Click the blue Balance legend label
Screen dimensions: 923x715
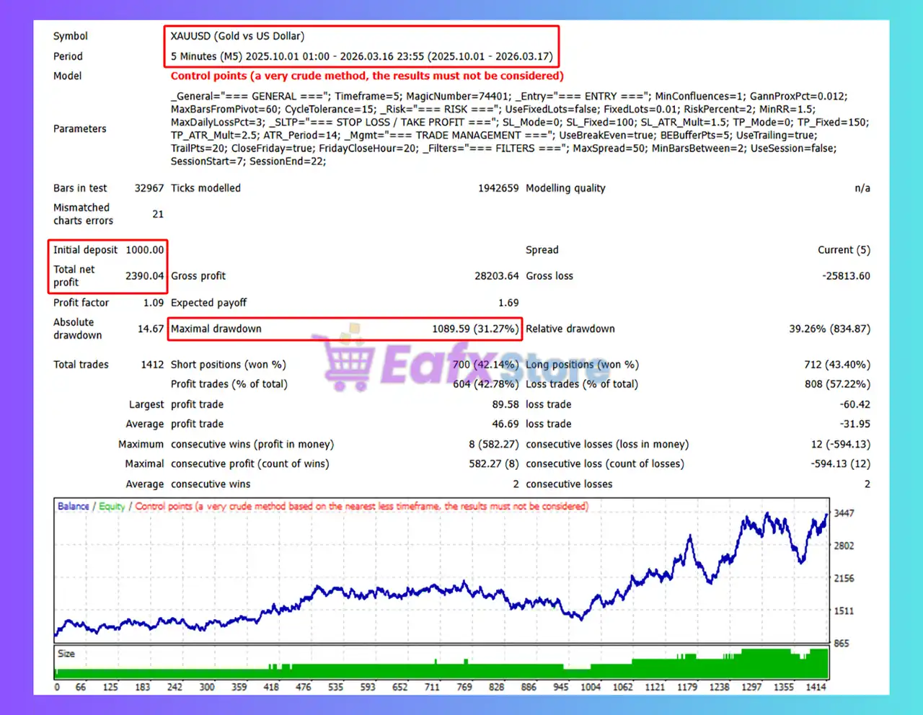pos(74,506)
